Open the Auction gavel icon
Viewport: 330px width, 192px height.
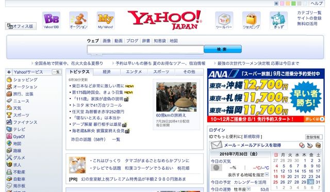(78, 21)
